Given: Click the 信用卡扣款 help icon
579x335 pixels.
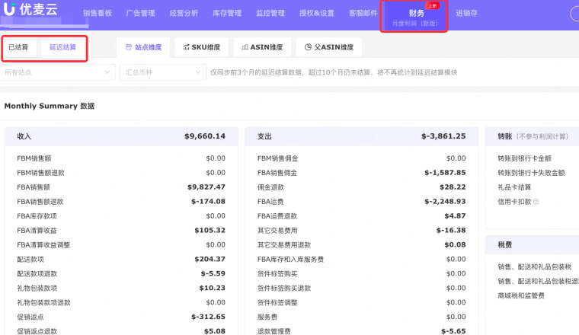Looking at the screenshot, I should [536, 202].
